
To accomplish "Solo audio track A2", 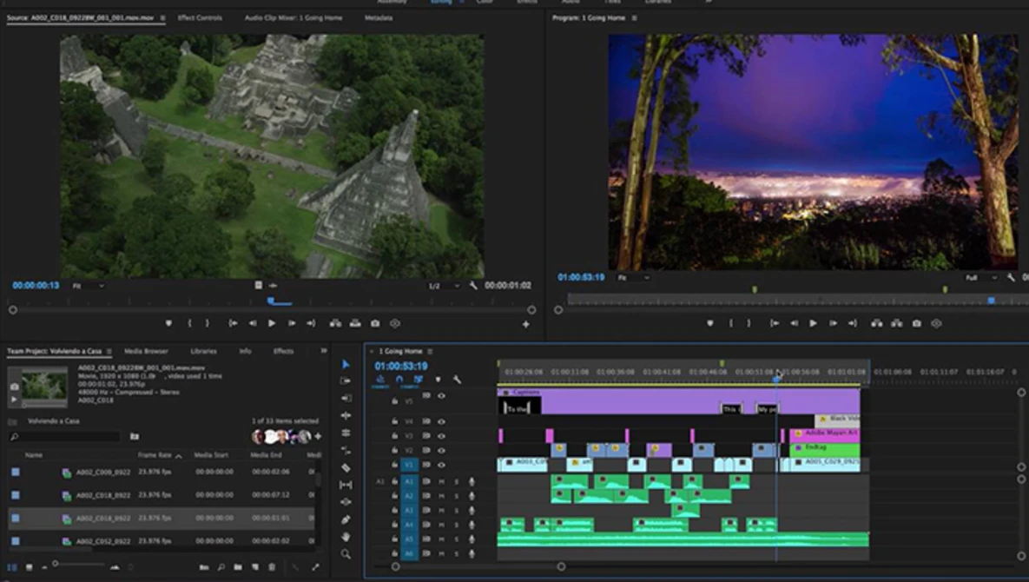I will (x=457, y=497).
